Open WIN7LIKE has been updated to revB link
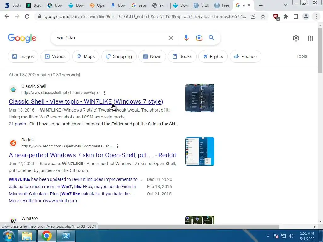 [75, 179]
